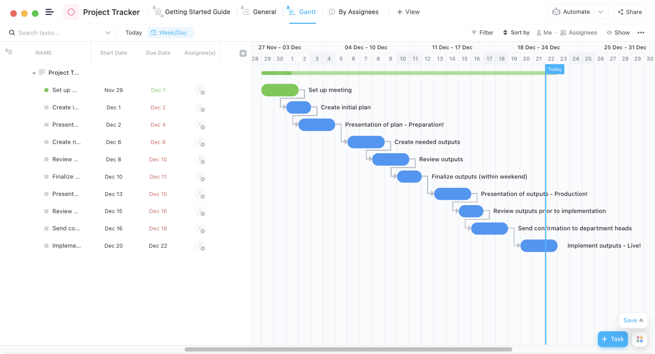Add a new View
This screenshot has height=354, width=655.
(x=408, y=12)
